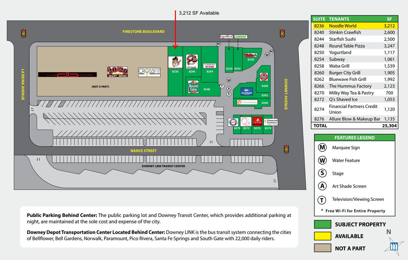Select the FEATURES LEGEND header
The image size is (408, 260).
pos(355,138)
